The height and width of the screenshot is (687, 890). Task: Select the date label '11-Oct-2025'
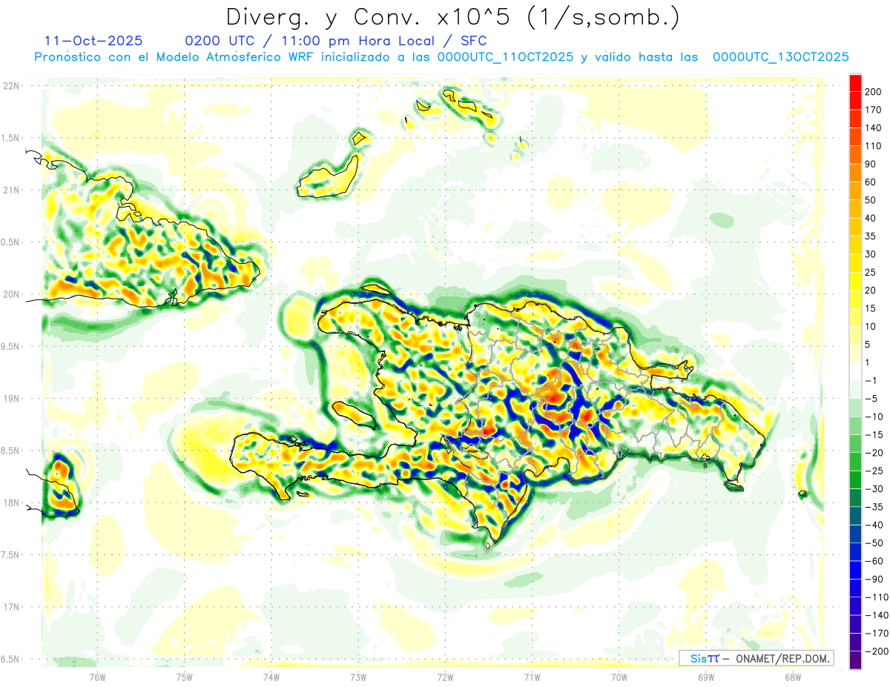93,41
